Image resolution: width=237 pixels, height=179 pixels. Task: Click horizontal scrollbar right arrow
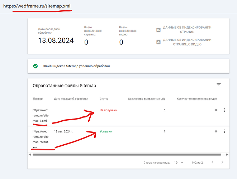pos(227,155)
